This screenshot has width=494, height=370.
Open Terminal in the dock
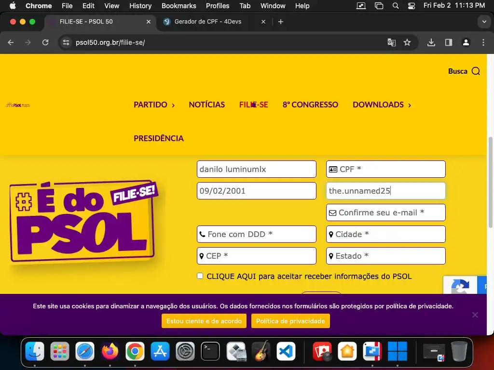(210, 351)
